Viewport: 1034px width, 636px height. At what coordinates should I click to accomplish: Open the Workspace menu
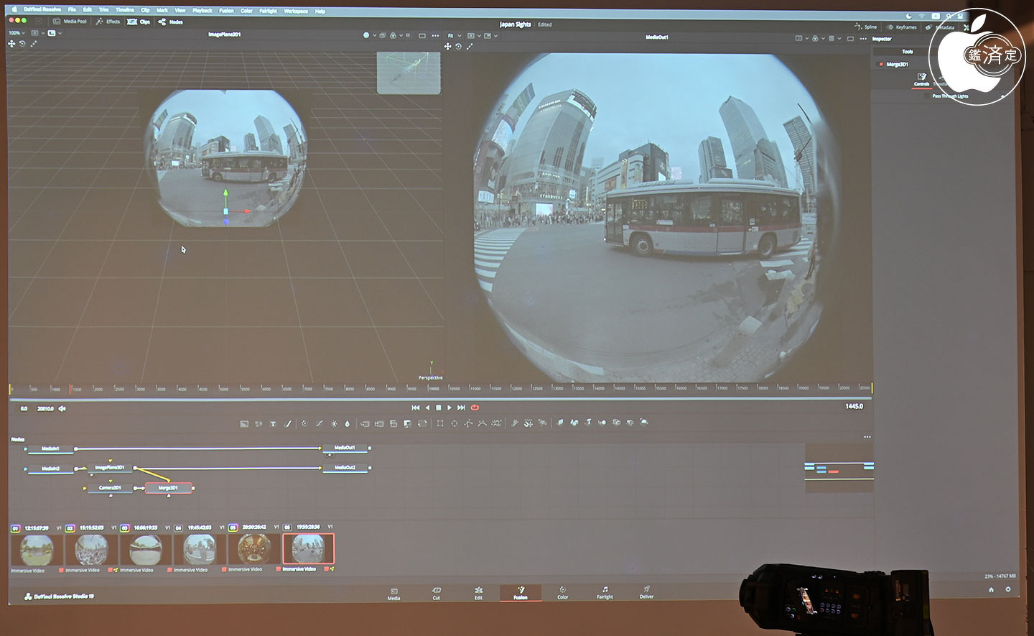coord(295,11)
